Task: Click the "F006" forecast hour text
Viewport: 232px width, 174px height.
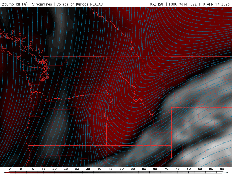Action: click(173, 4)
